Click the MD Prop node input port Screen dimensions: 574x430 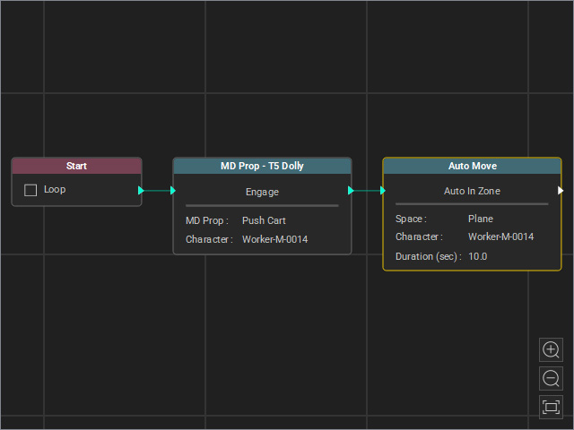[173, 190]
